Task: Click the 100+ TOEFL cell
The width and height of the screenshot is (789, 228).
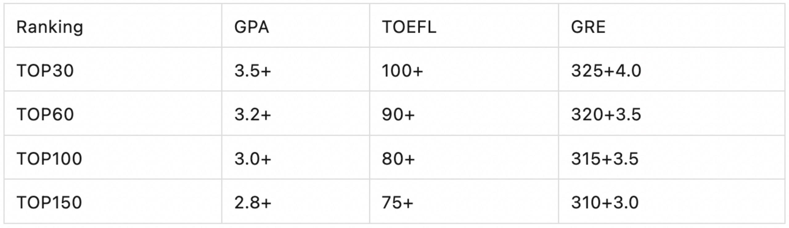Action: click(402, 71)
